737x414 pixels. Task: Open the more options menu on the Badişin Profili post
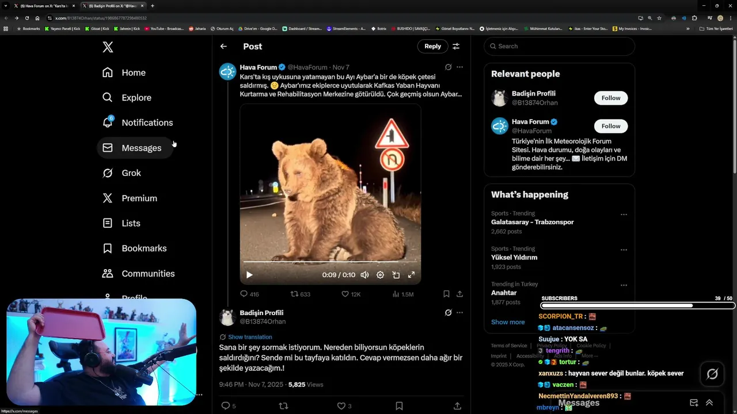click(x=459, y=313)
